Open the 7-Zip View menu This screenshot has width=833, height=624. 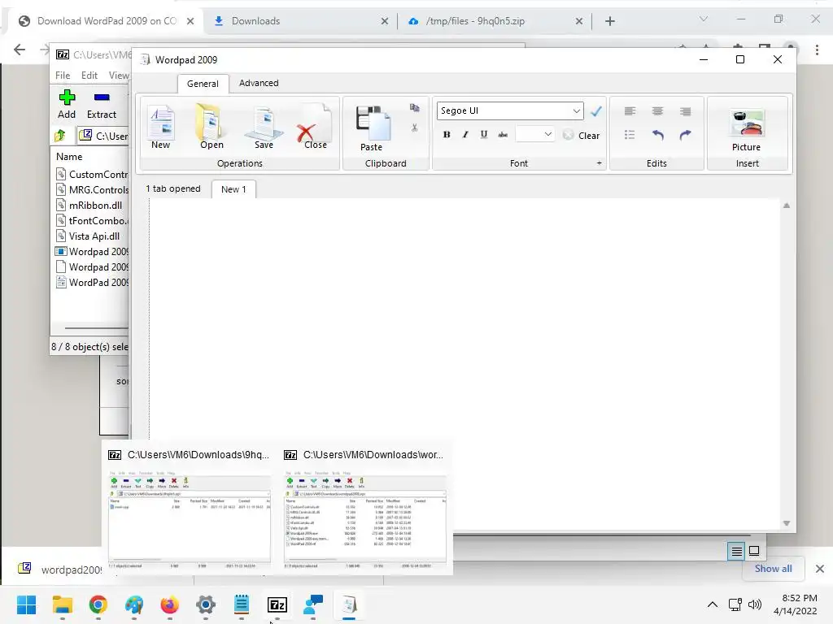[119, 76]
